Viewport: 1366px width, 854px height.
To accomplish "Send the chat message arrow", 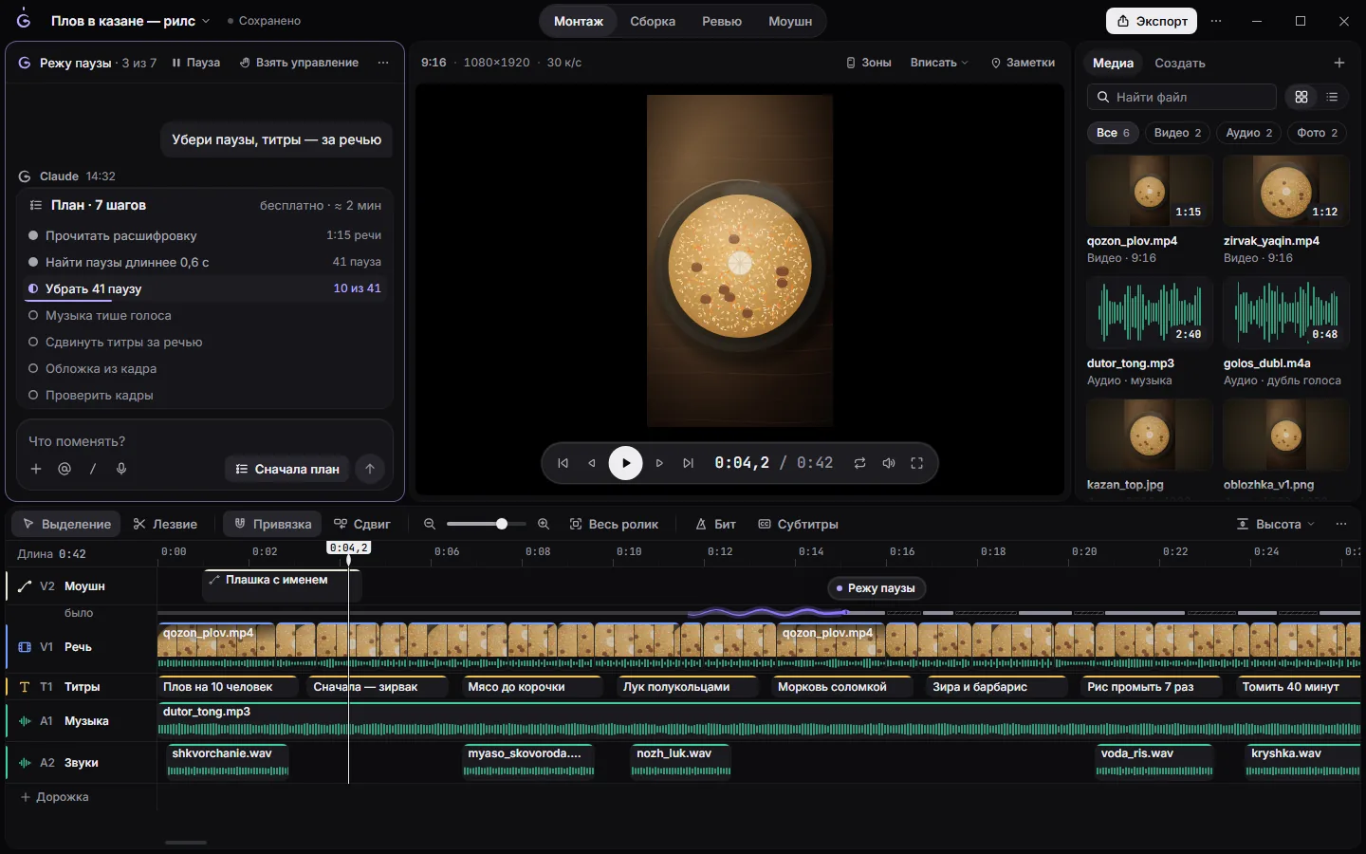I will click(x=370, y=469).
